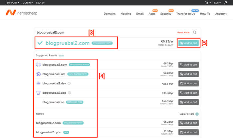Open the info icon for blogpruebal2.app

tap(69, 93)
